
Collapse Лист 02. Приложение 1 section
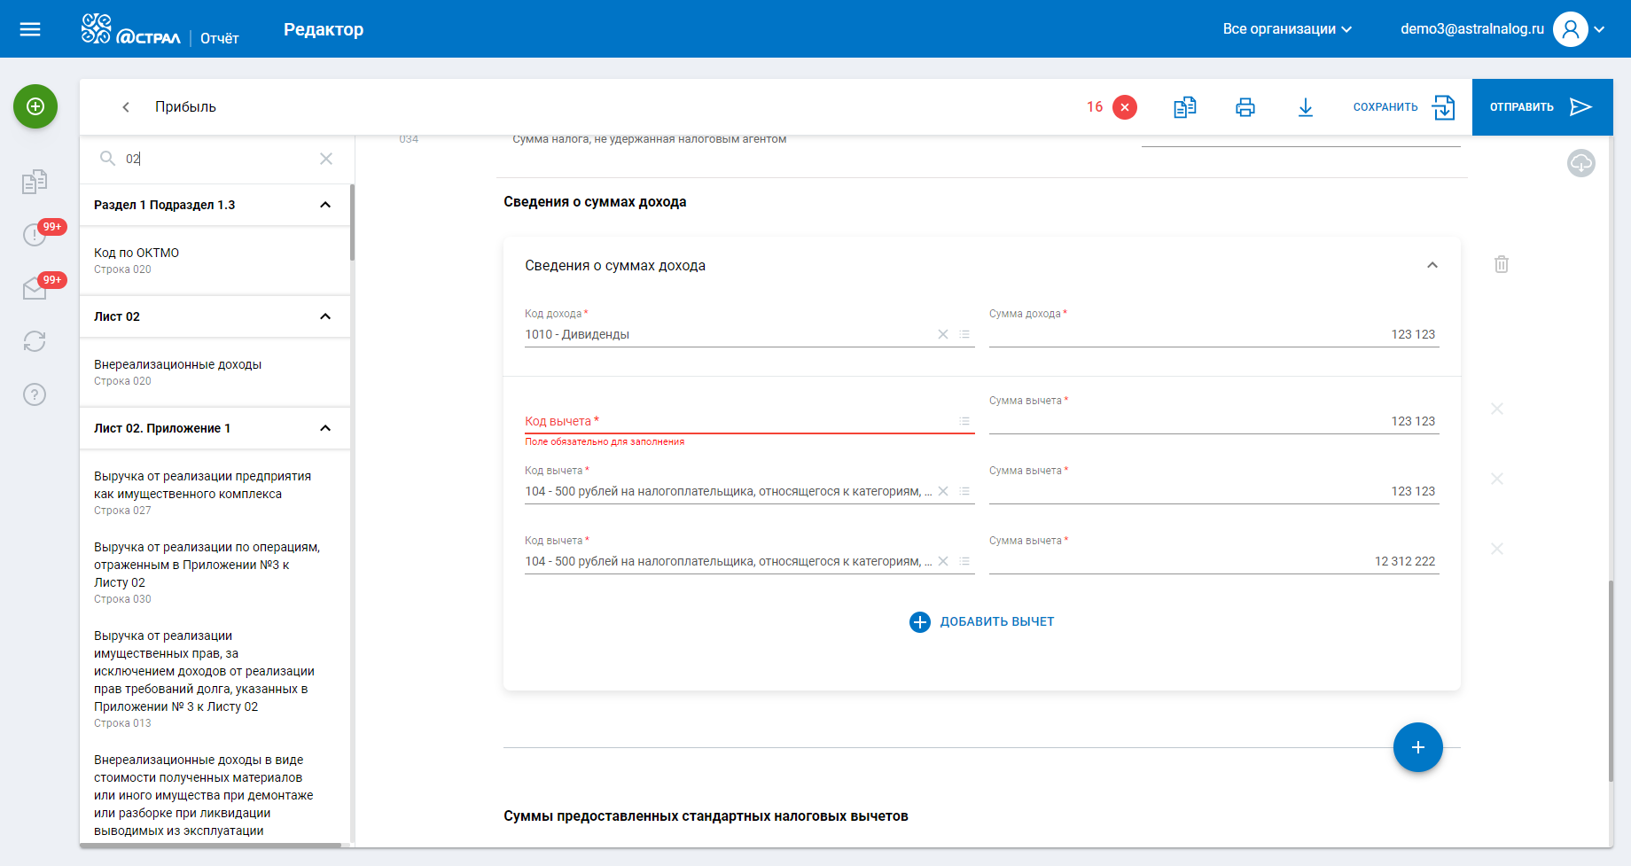(x=325, y=428)
